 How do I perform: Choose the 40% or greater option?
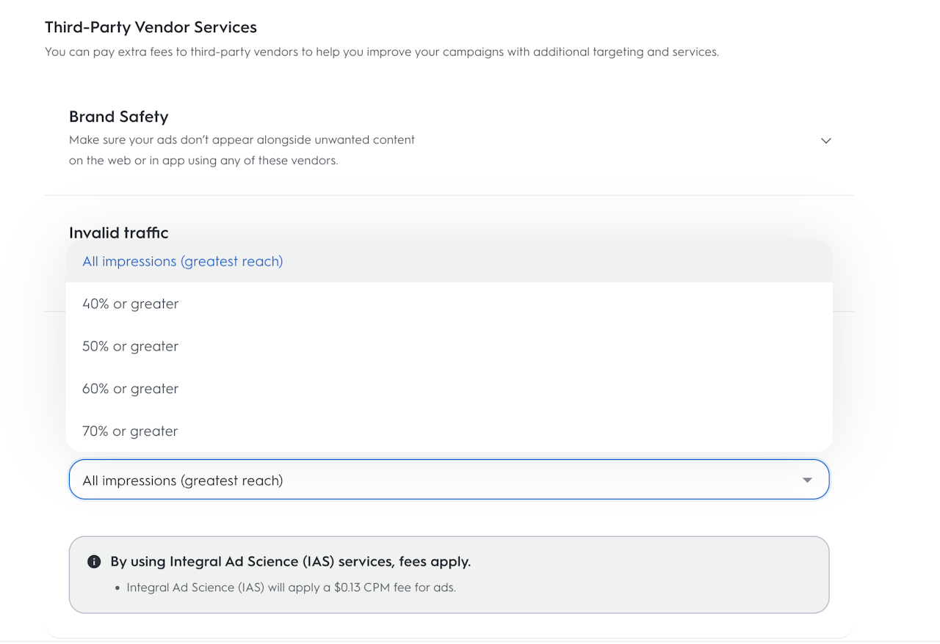[131, 304]
